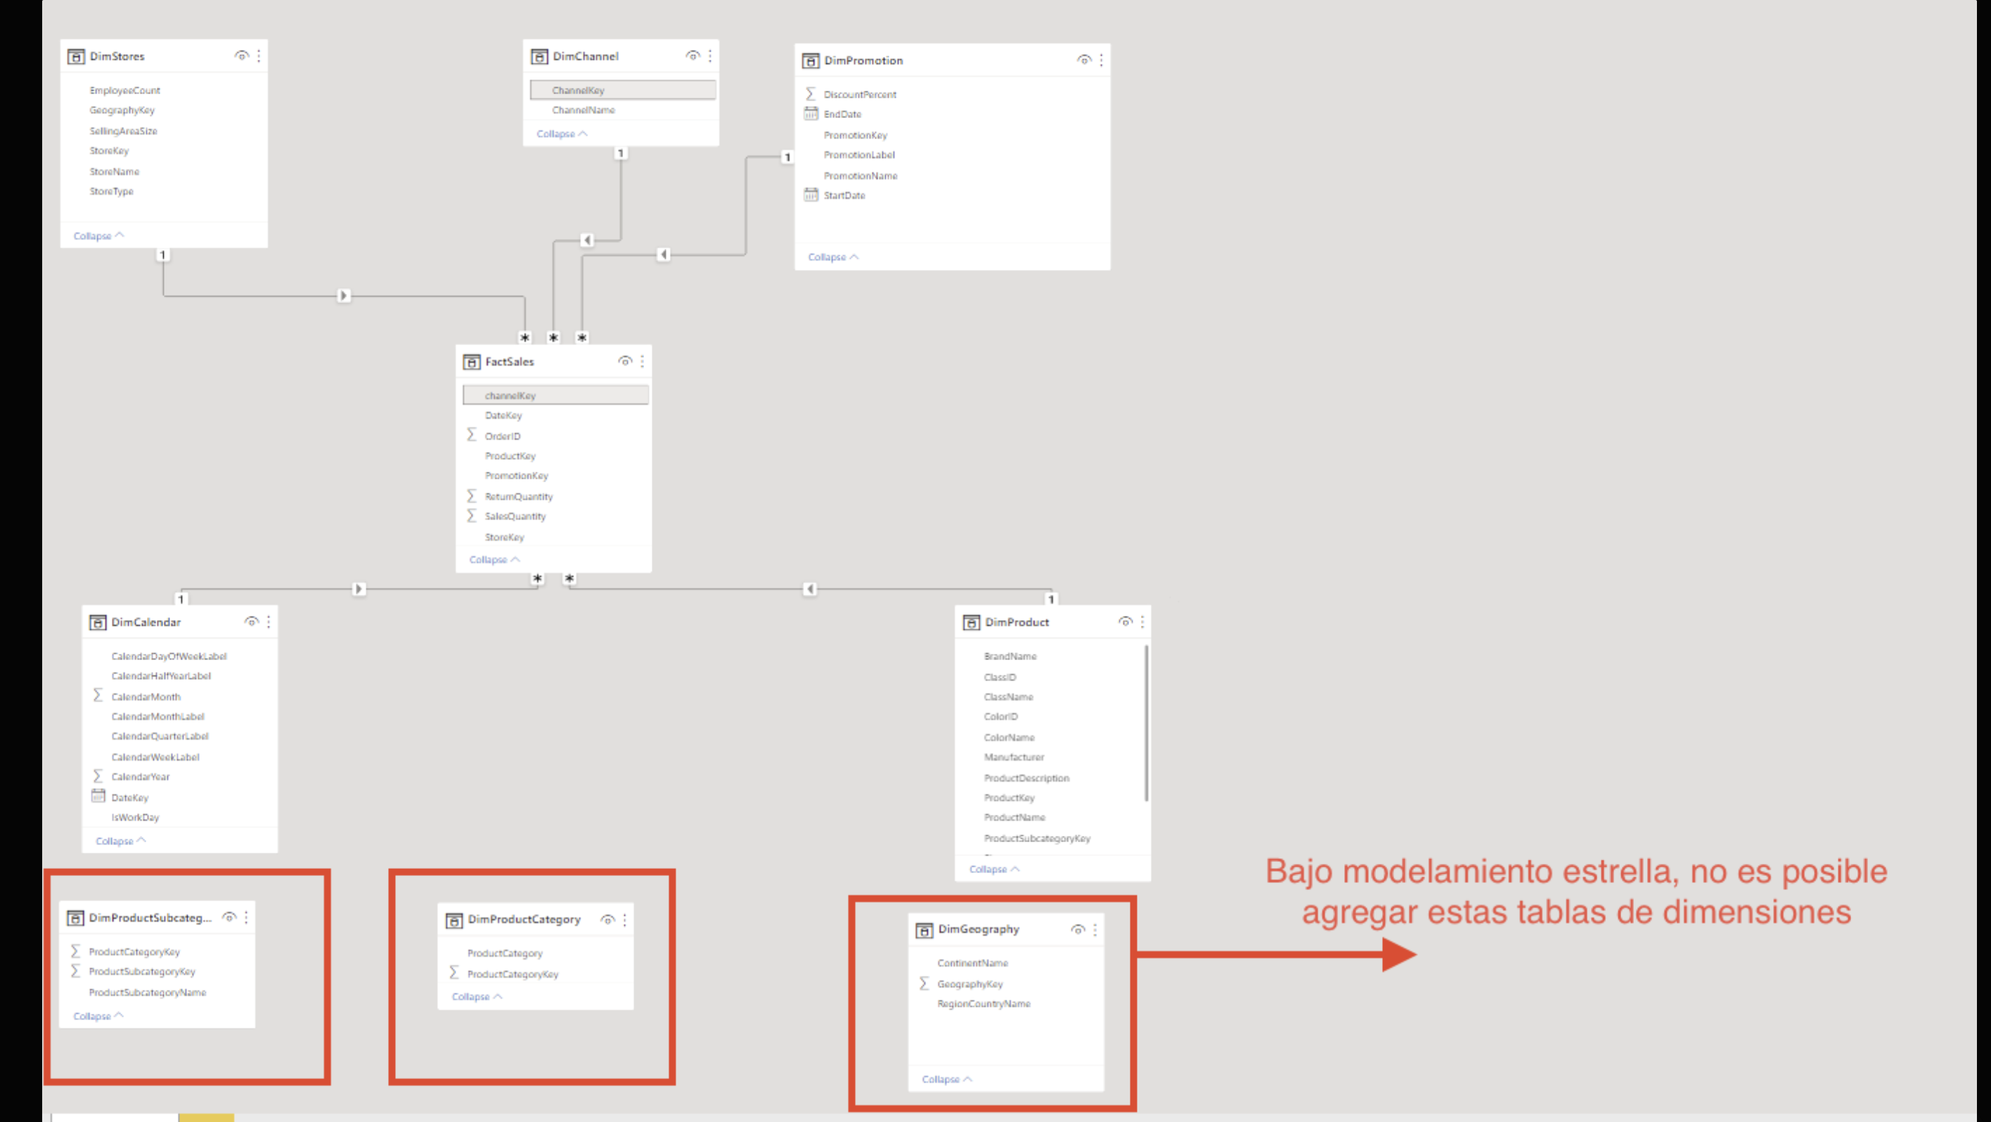Collapse the DimCalendar field list
This screenshot has width=1991, height=1122.
tap(117, 841)
